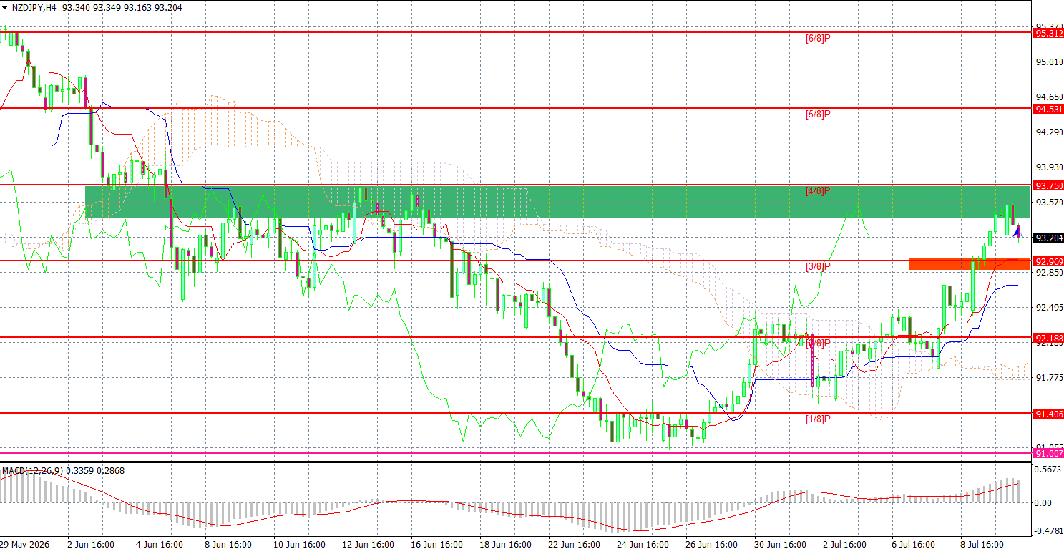Click the 92.495 price axis value
The width and height of the screenshot is (1064, 549).
click(1048, 308)
